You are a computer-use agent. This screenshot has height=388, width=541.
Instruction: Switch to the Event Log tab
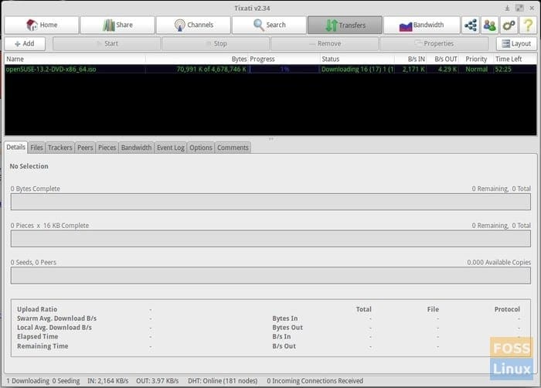click(171, 148)
